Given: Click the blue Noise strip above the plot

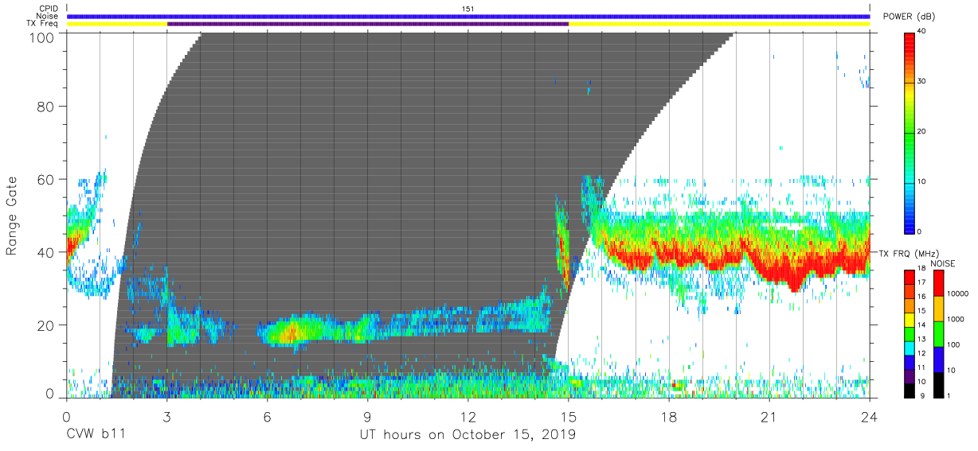Looking at the screenshot, I should 468,16.
